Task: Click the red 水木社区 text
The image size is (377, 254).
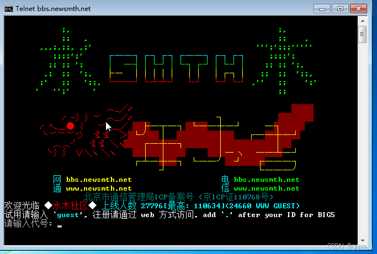Action: pyautogui.click(x=70, y=206)
